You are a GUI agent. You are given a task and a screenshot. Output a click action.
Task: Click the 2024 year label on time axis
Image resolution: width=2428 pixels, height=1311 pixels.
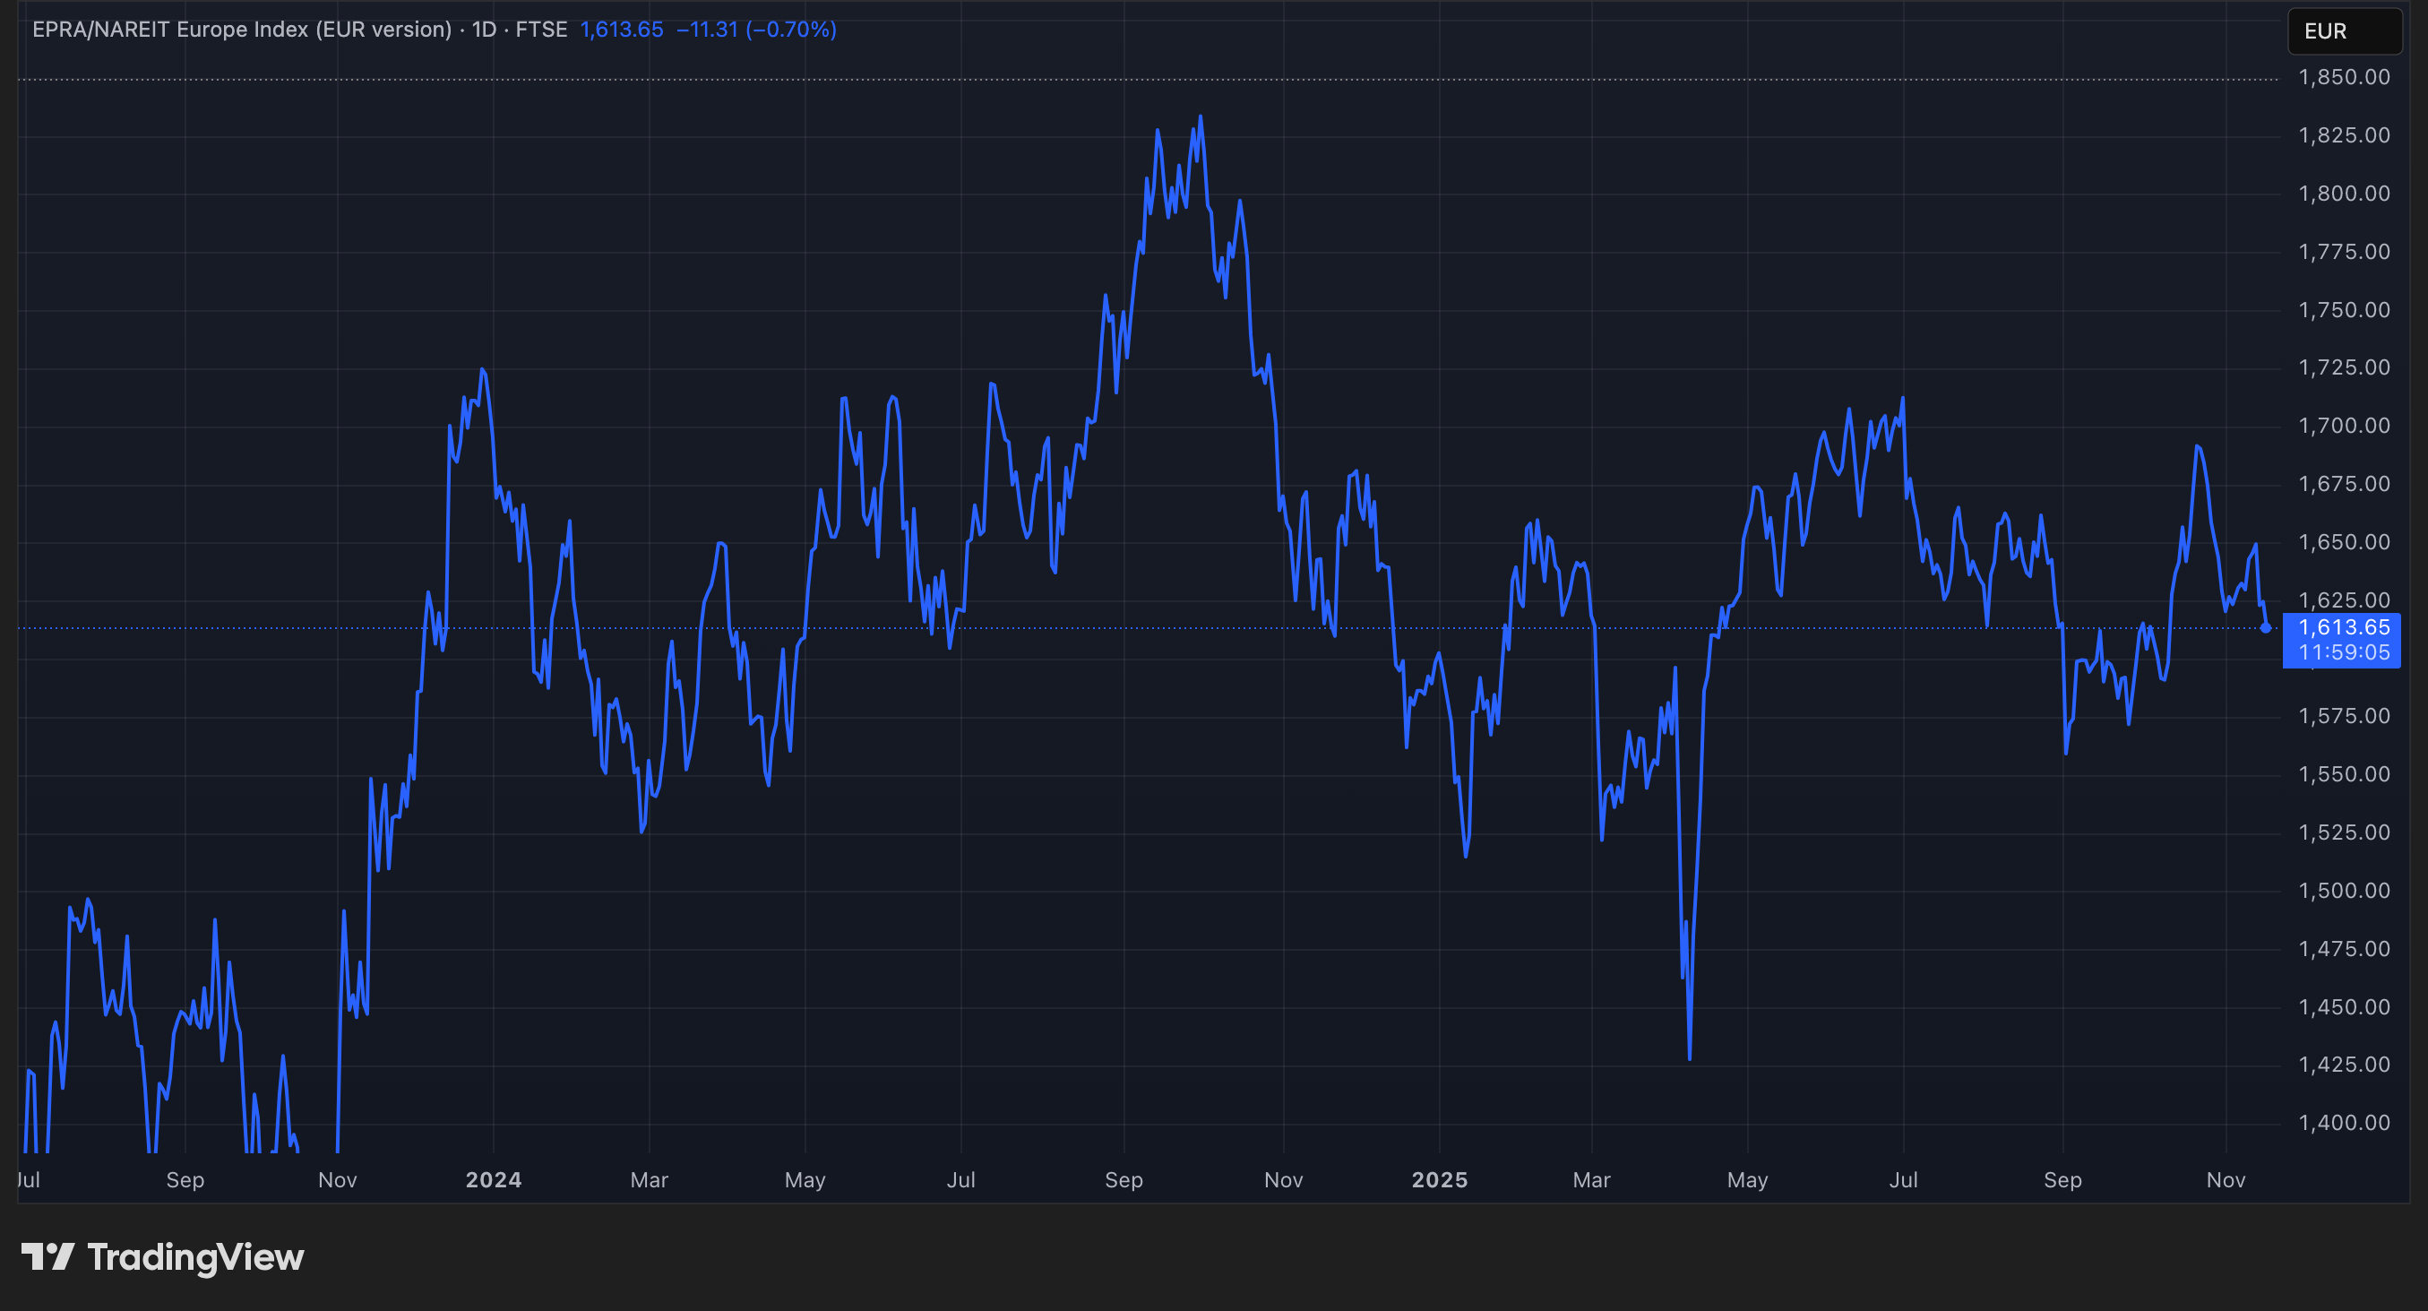(x=493, y=1179)
